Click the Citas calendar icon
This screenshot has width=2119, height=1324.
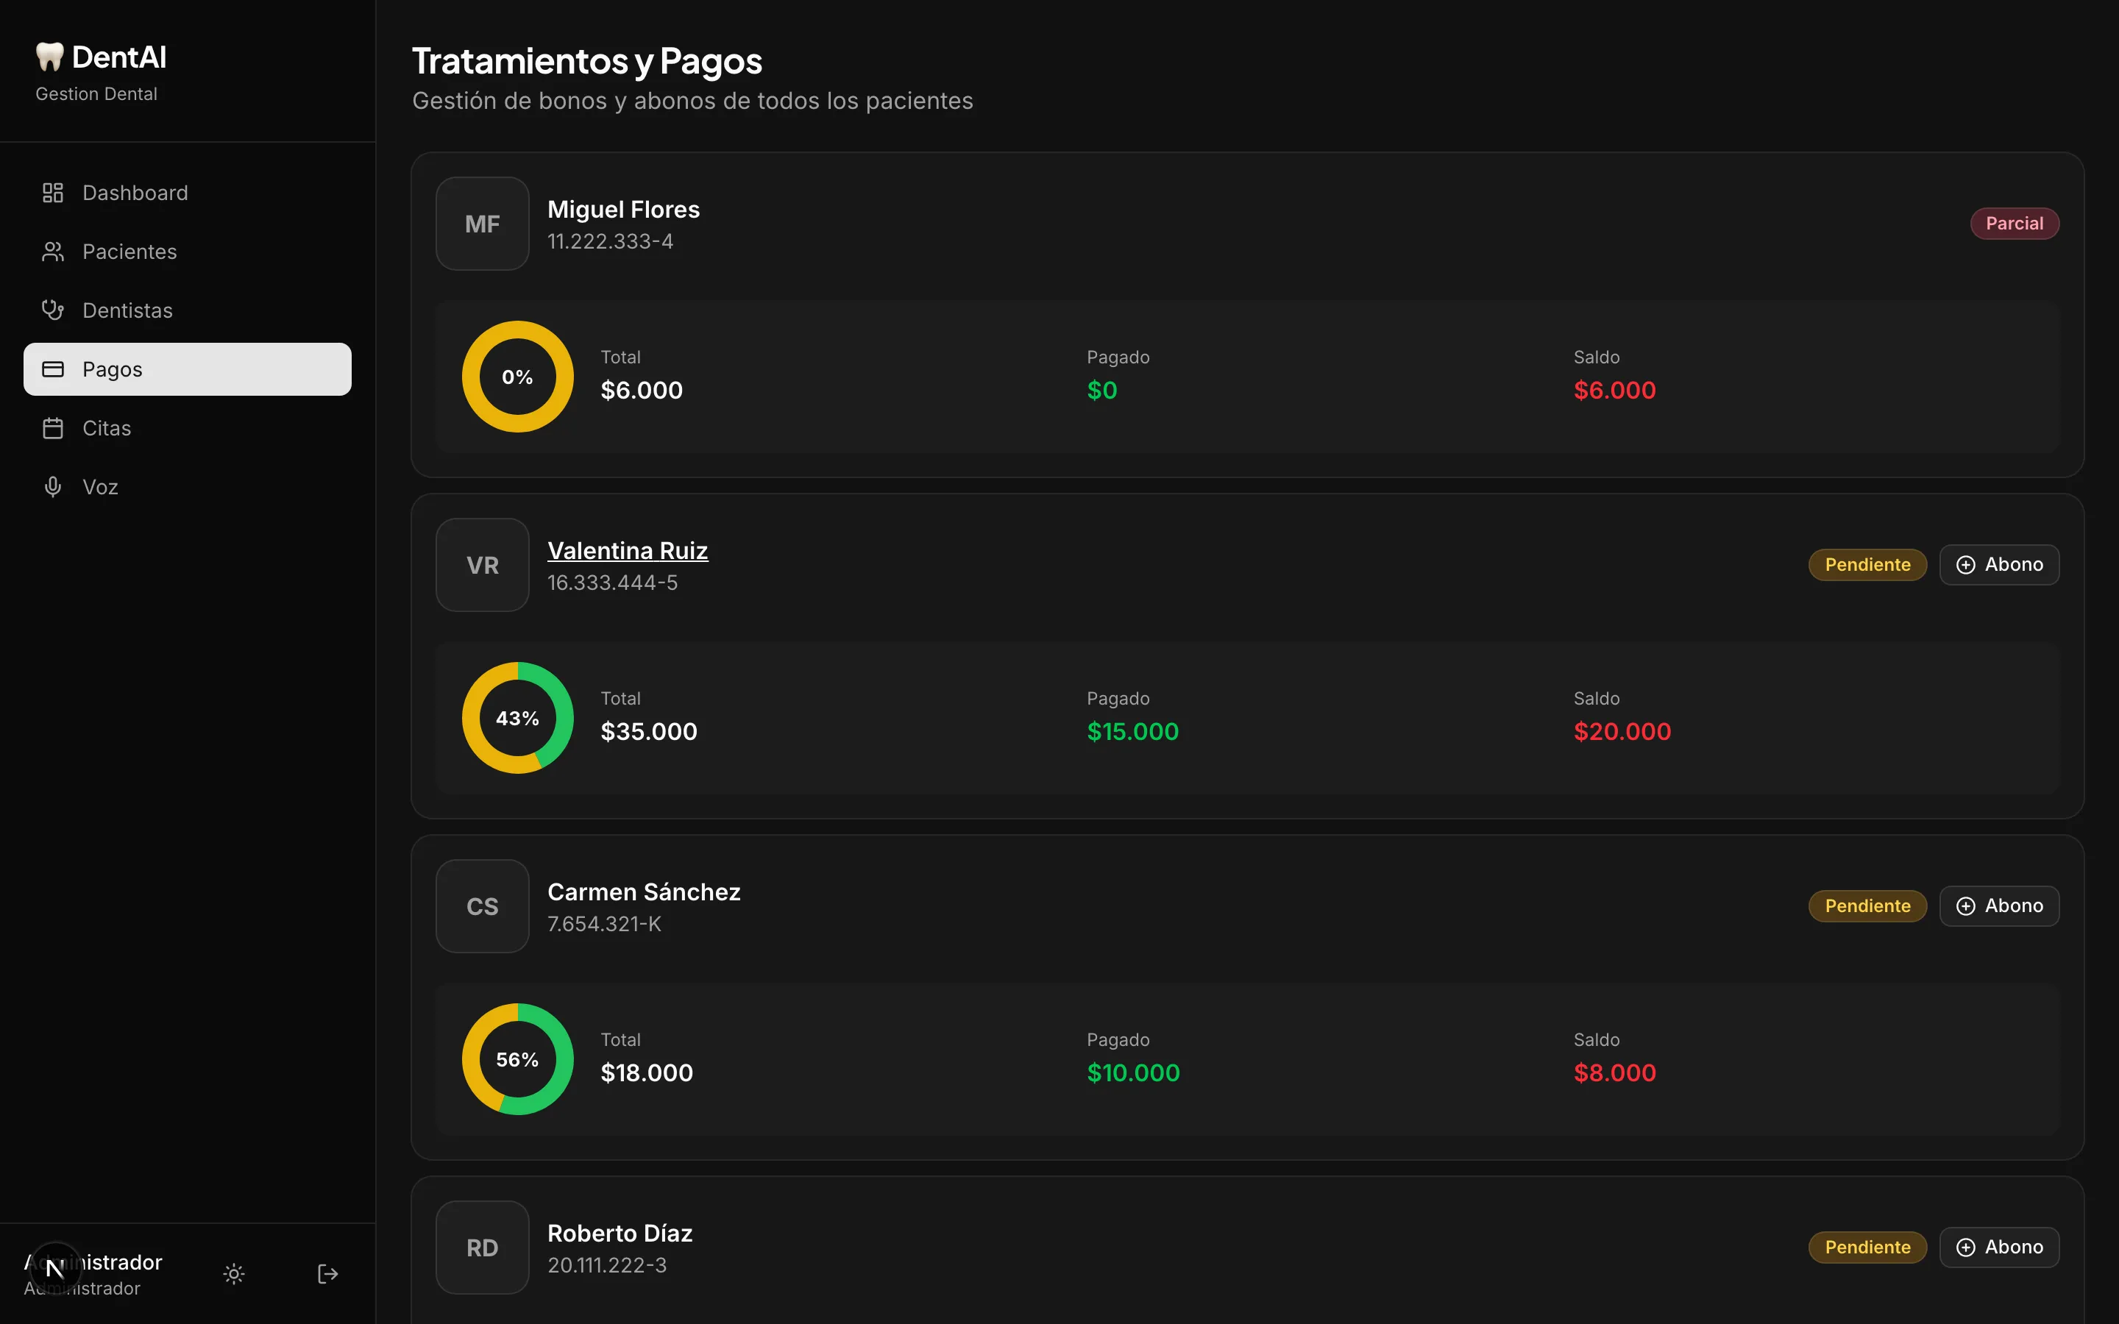[x=52, y=428]
